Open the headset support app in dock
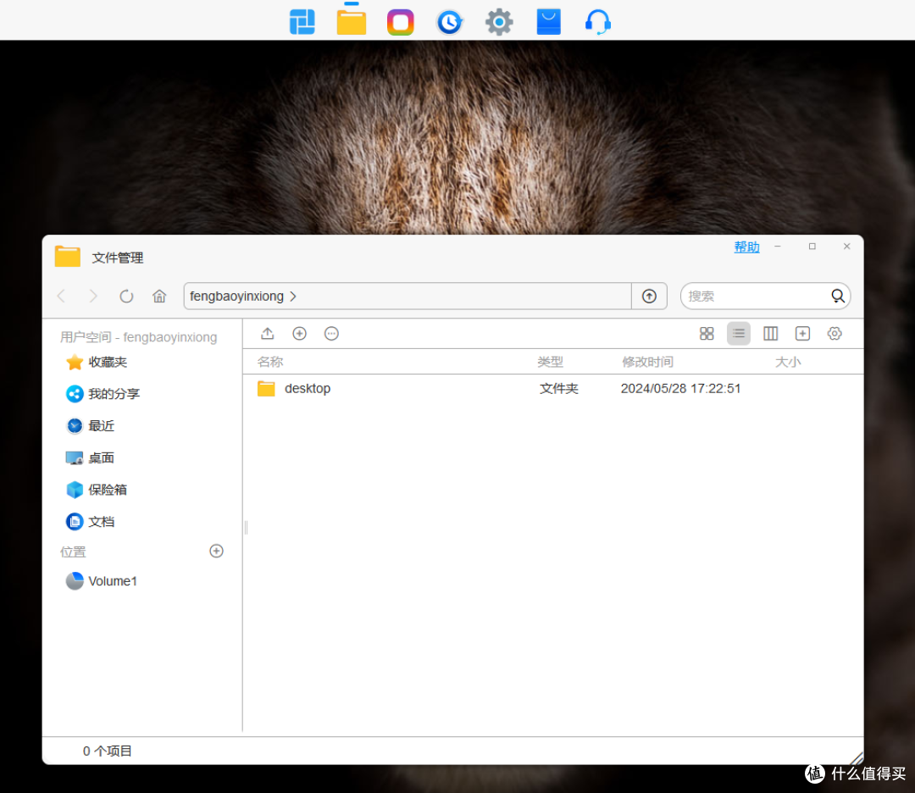The image size is (915, 793). [x=597, y=22]
